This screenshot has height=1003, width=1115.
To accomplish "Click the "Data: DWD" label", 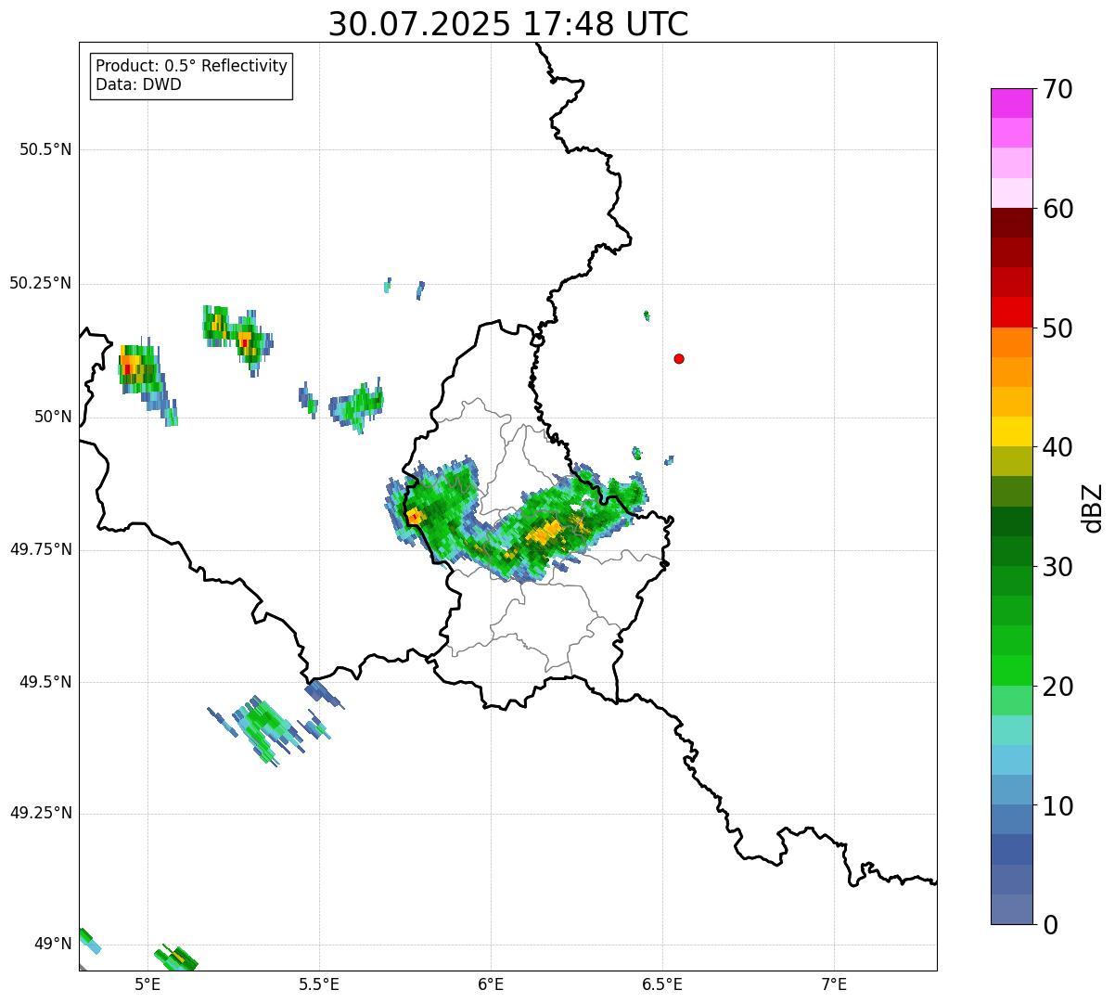I will pos(138,84).
